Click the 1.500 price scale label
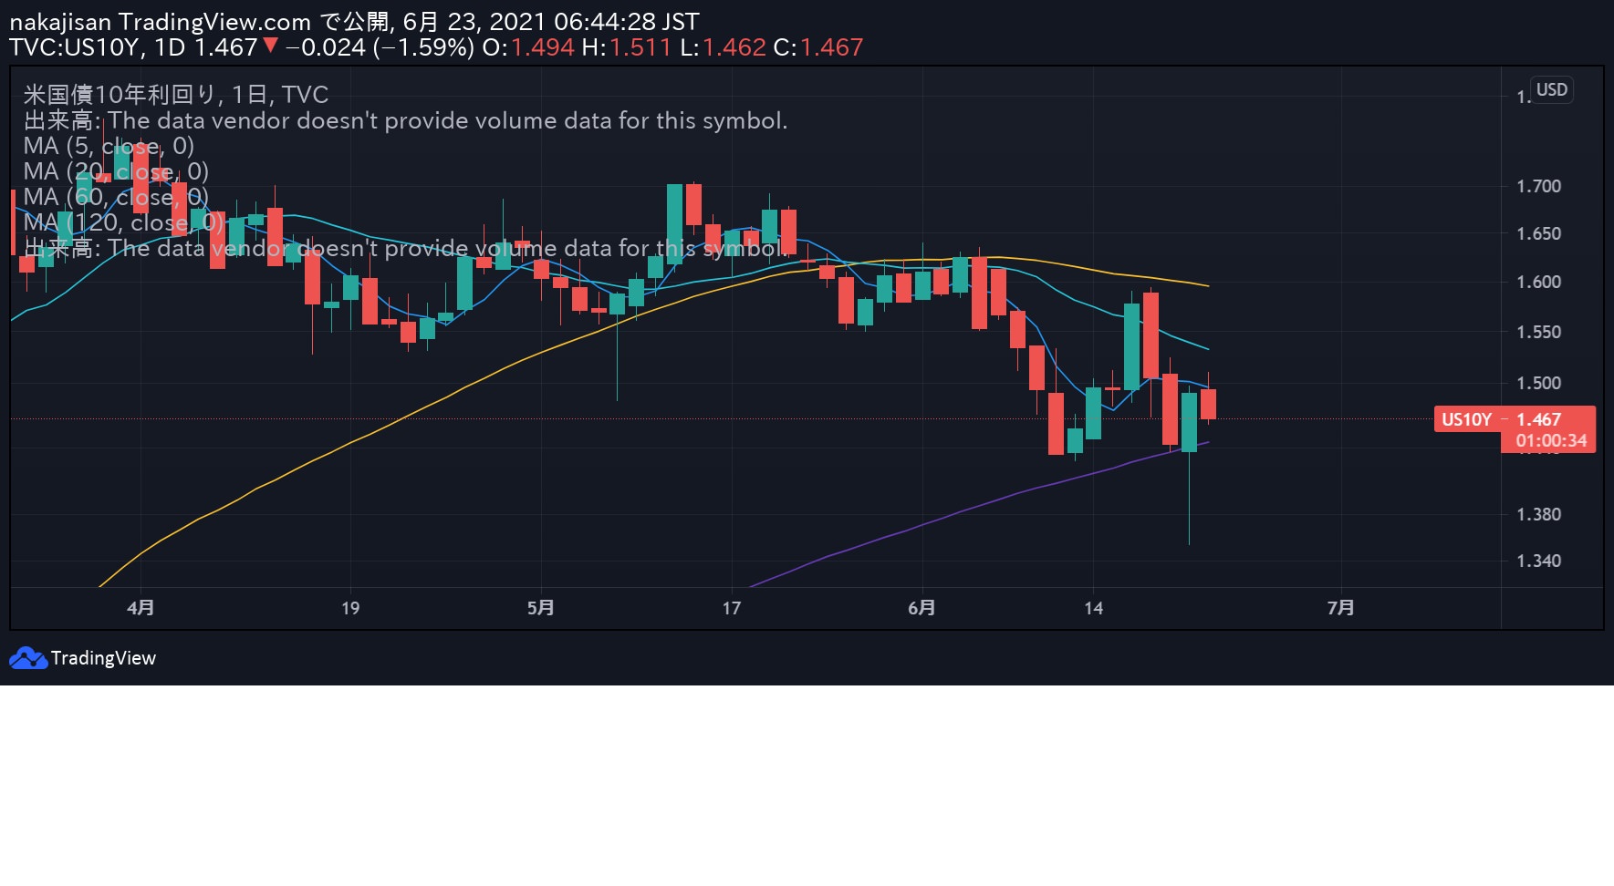This screenshot has width=1614, height=886. [1538, 383]
